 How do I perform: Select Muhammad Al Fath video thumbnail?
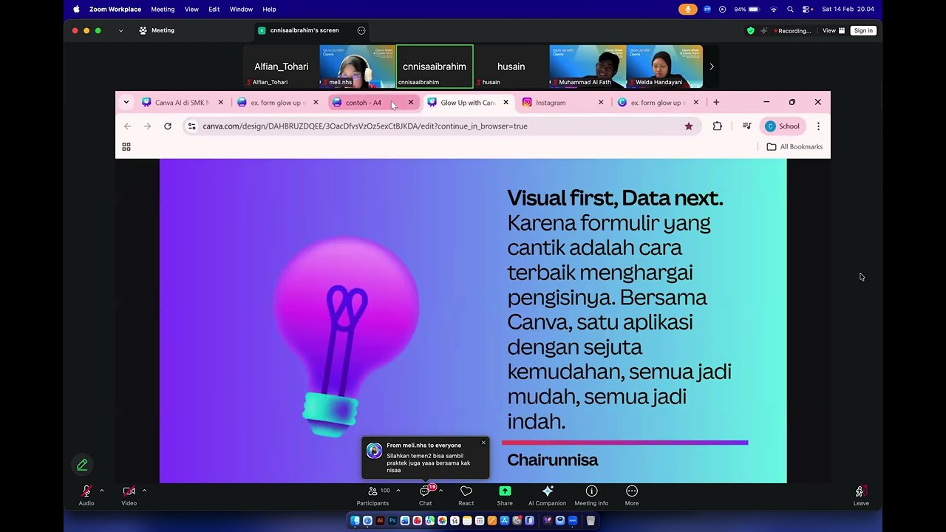[588, 66]
